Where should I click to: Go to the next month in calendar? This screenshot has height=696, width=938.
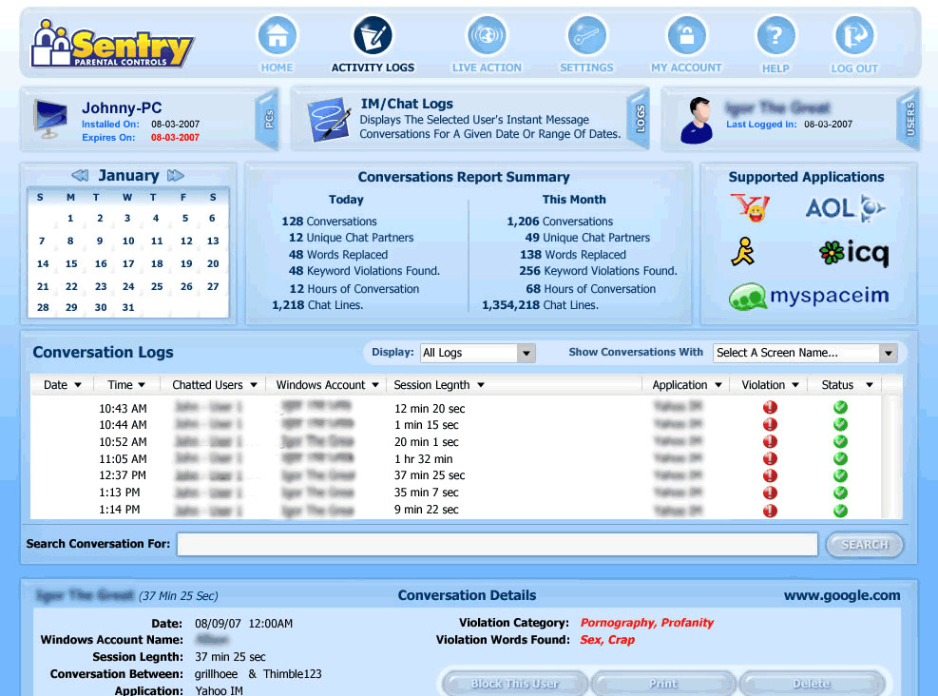(175, 175)
